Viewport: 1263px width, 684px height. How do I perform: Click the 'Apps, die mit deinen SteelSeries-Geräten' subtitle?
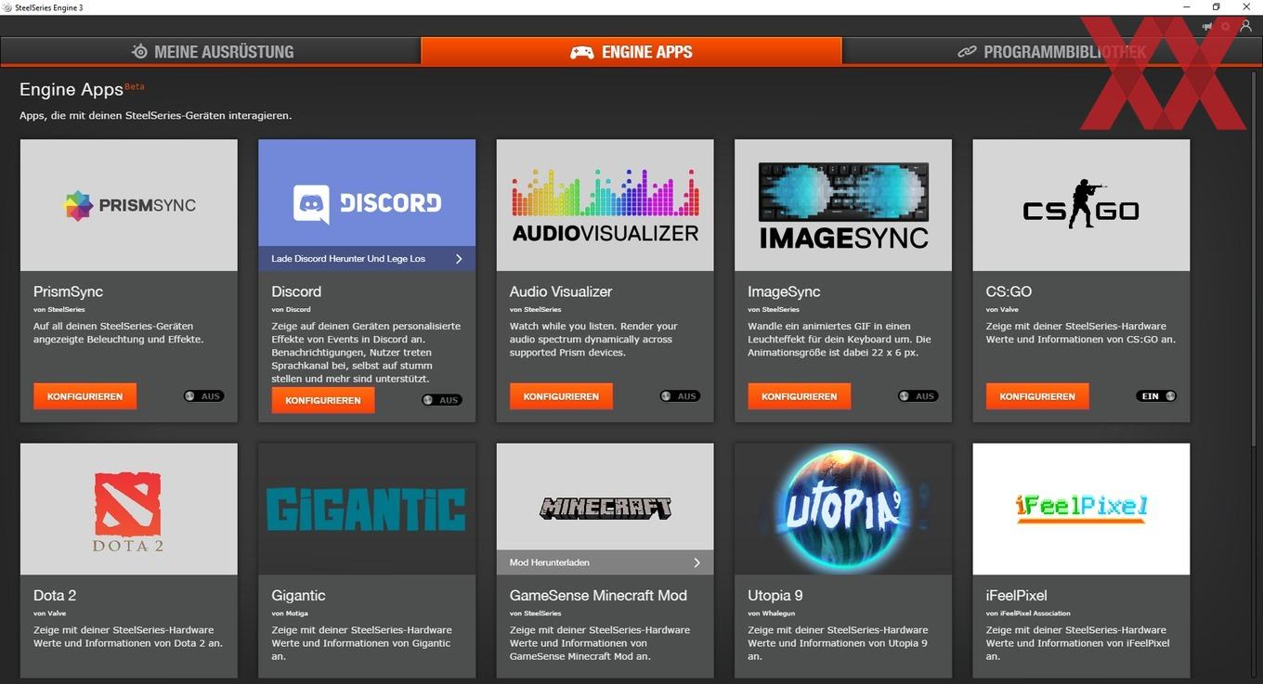pos(156,116)
